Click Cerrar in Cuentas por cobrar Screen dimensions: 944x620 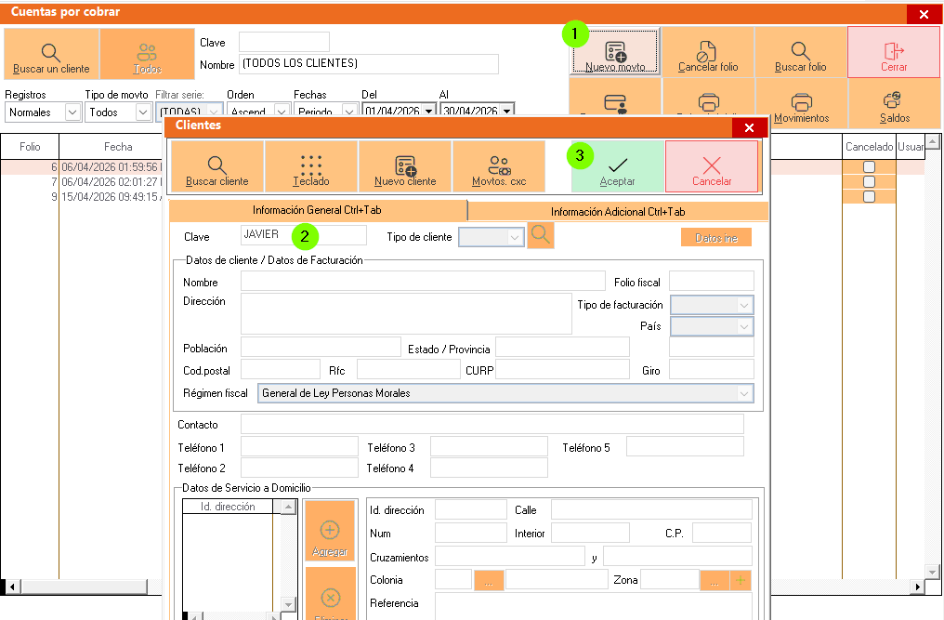[894, 52]
